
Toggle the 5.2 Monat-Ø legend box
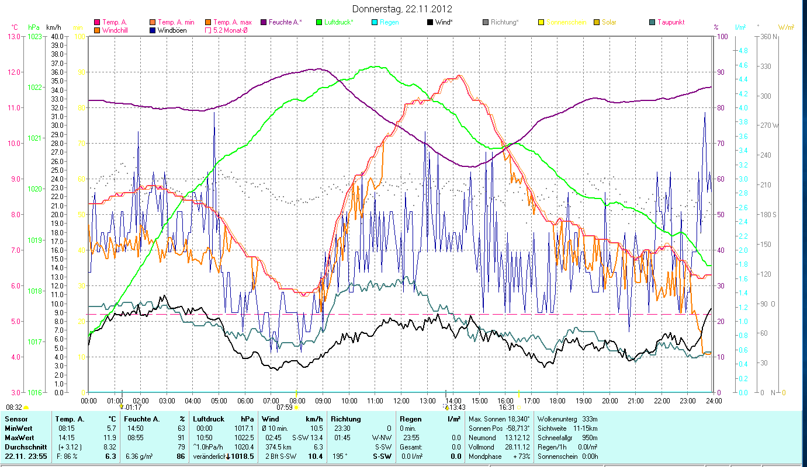(x=207, y=30)
